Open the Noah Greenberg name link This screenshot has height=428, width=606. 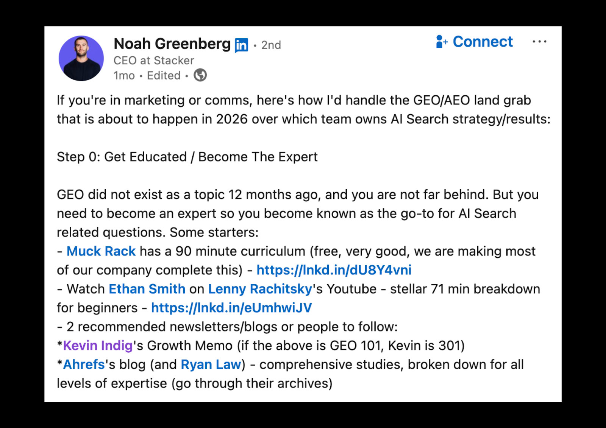click(x=172, y=44)
